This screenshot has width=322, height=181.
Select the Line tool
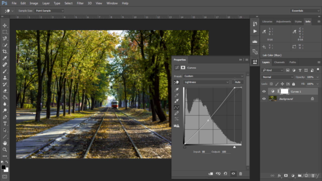tap(5, 137)
